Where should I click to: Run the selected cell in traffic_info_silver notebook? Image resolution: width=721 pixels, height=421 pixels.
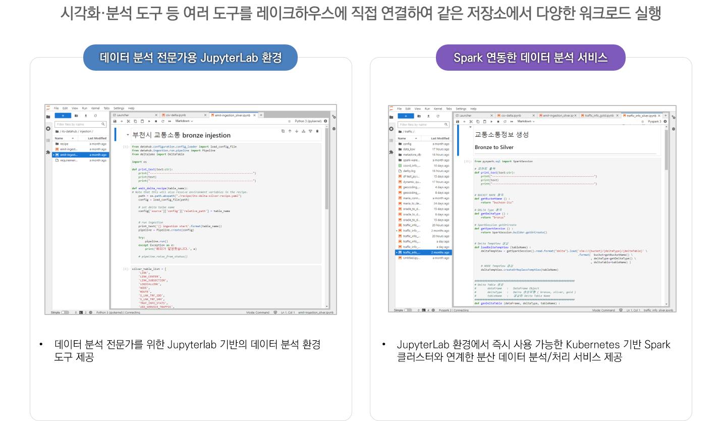492,122
